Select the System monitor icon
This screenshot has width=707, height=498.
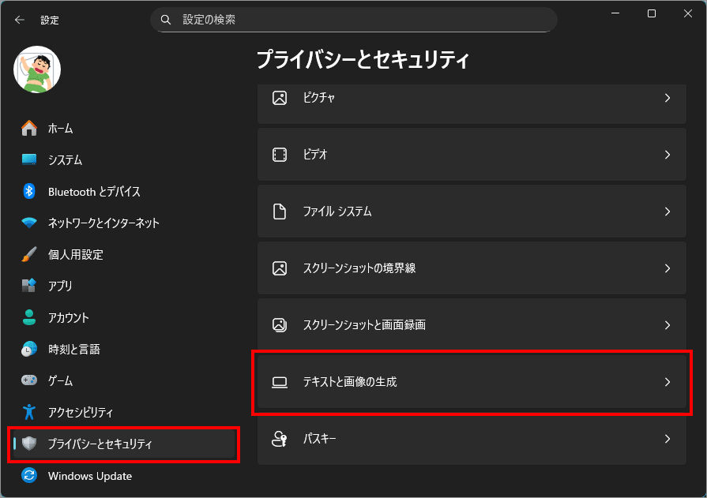click(x=29, y=159)
